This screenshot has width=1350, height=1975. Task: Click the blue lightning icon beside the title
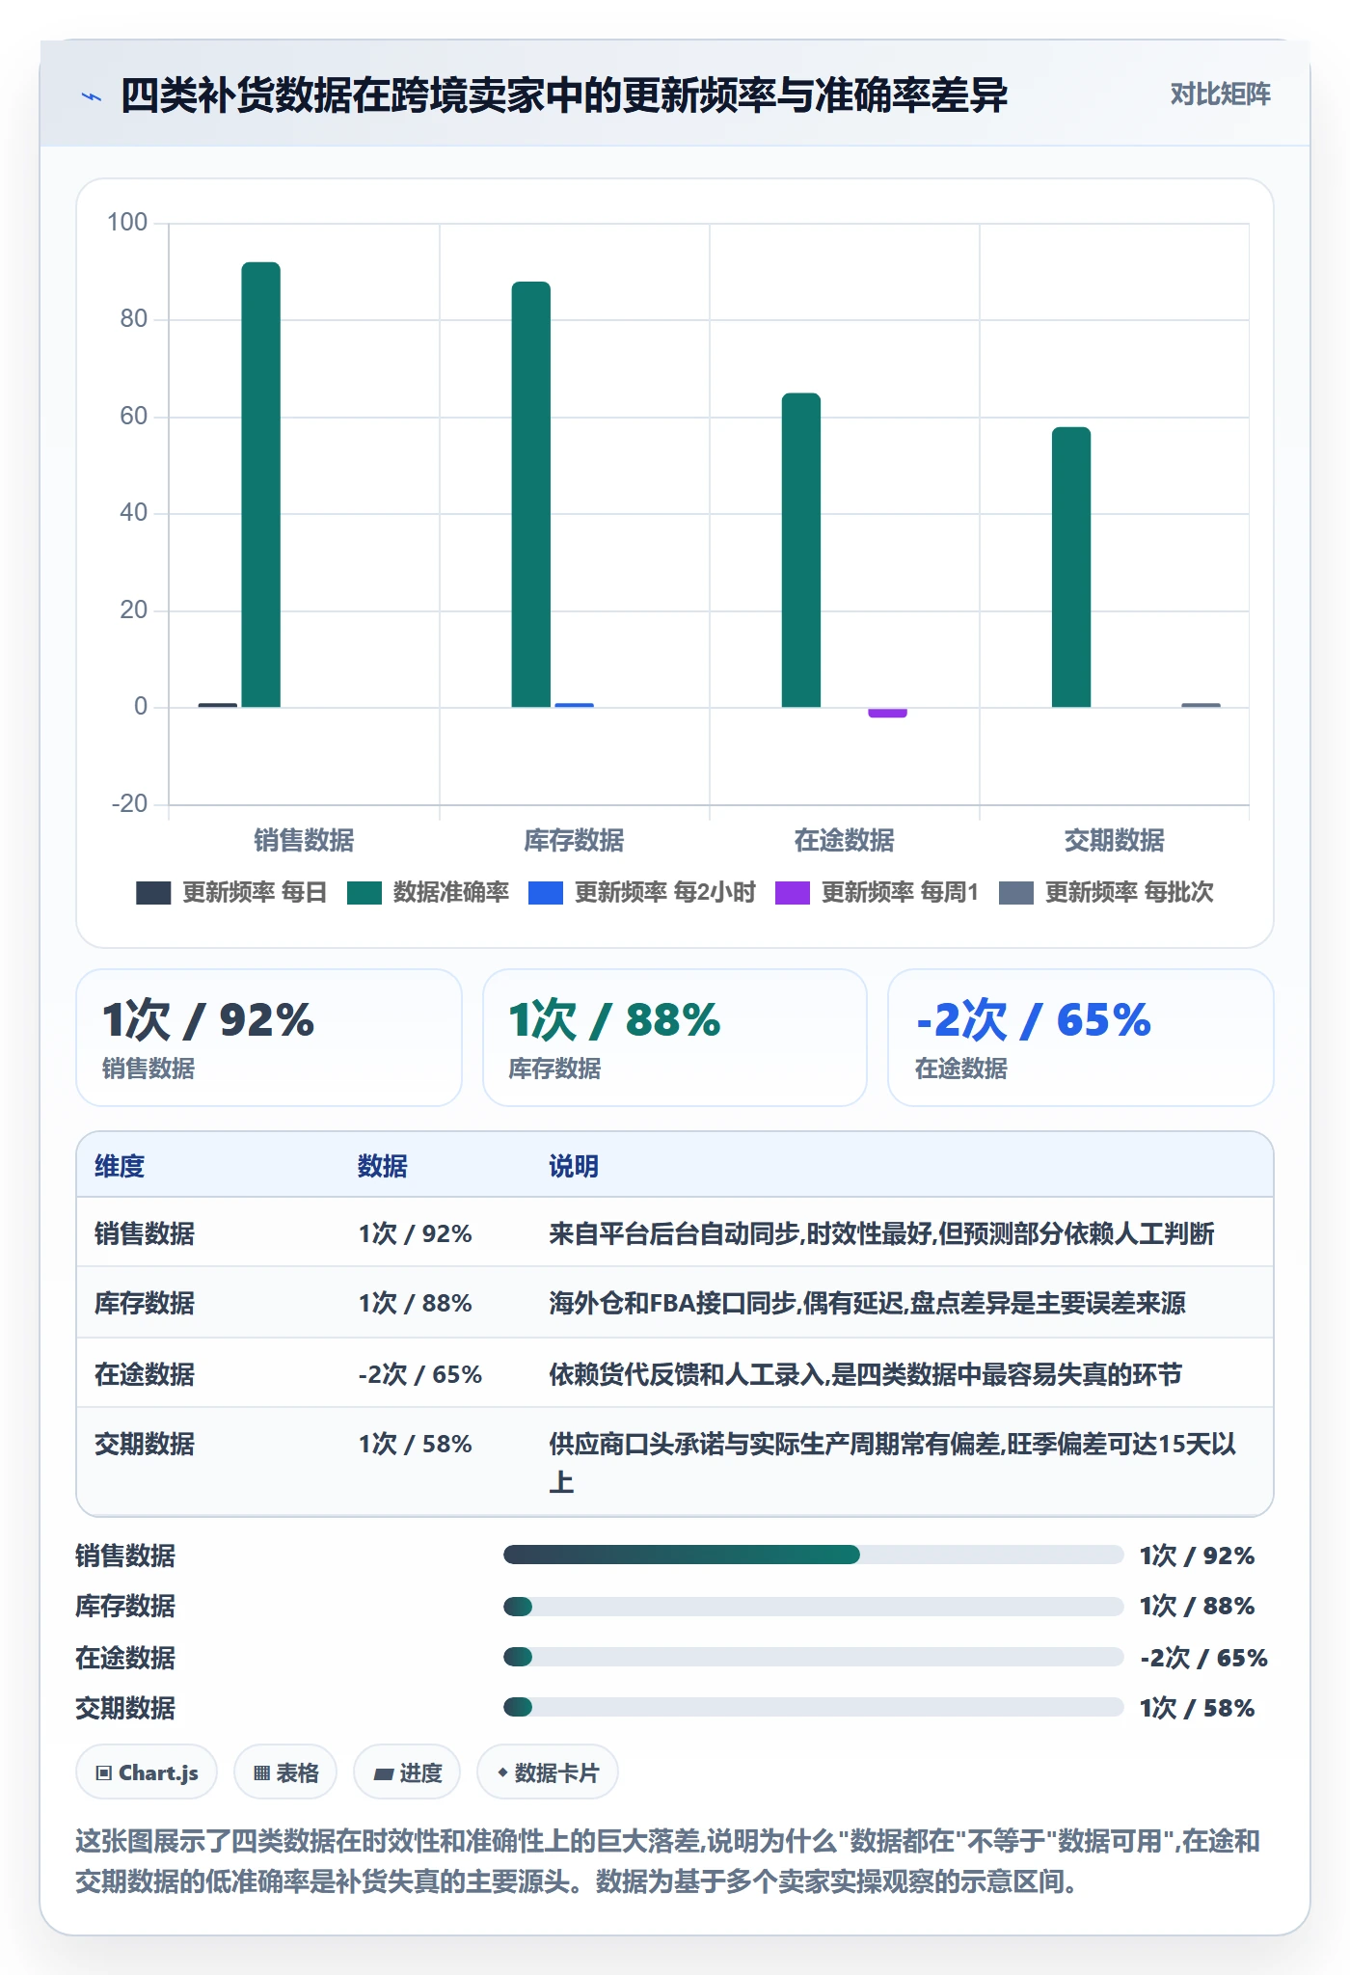tap(92, 95)
